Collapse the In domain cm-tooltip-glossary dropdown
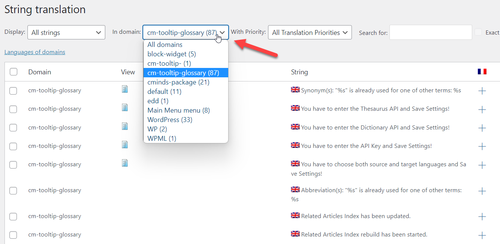500x244 pixels. coord(186,32)
